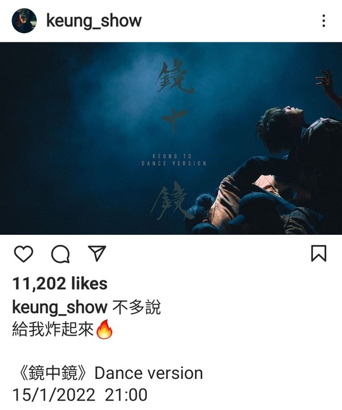Open the three-dot more options menu
The width and height of the screenshot is (342, 410).
pos(324,21)
